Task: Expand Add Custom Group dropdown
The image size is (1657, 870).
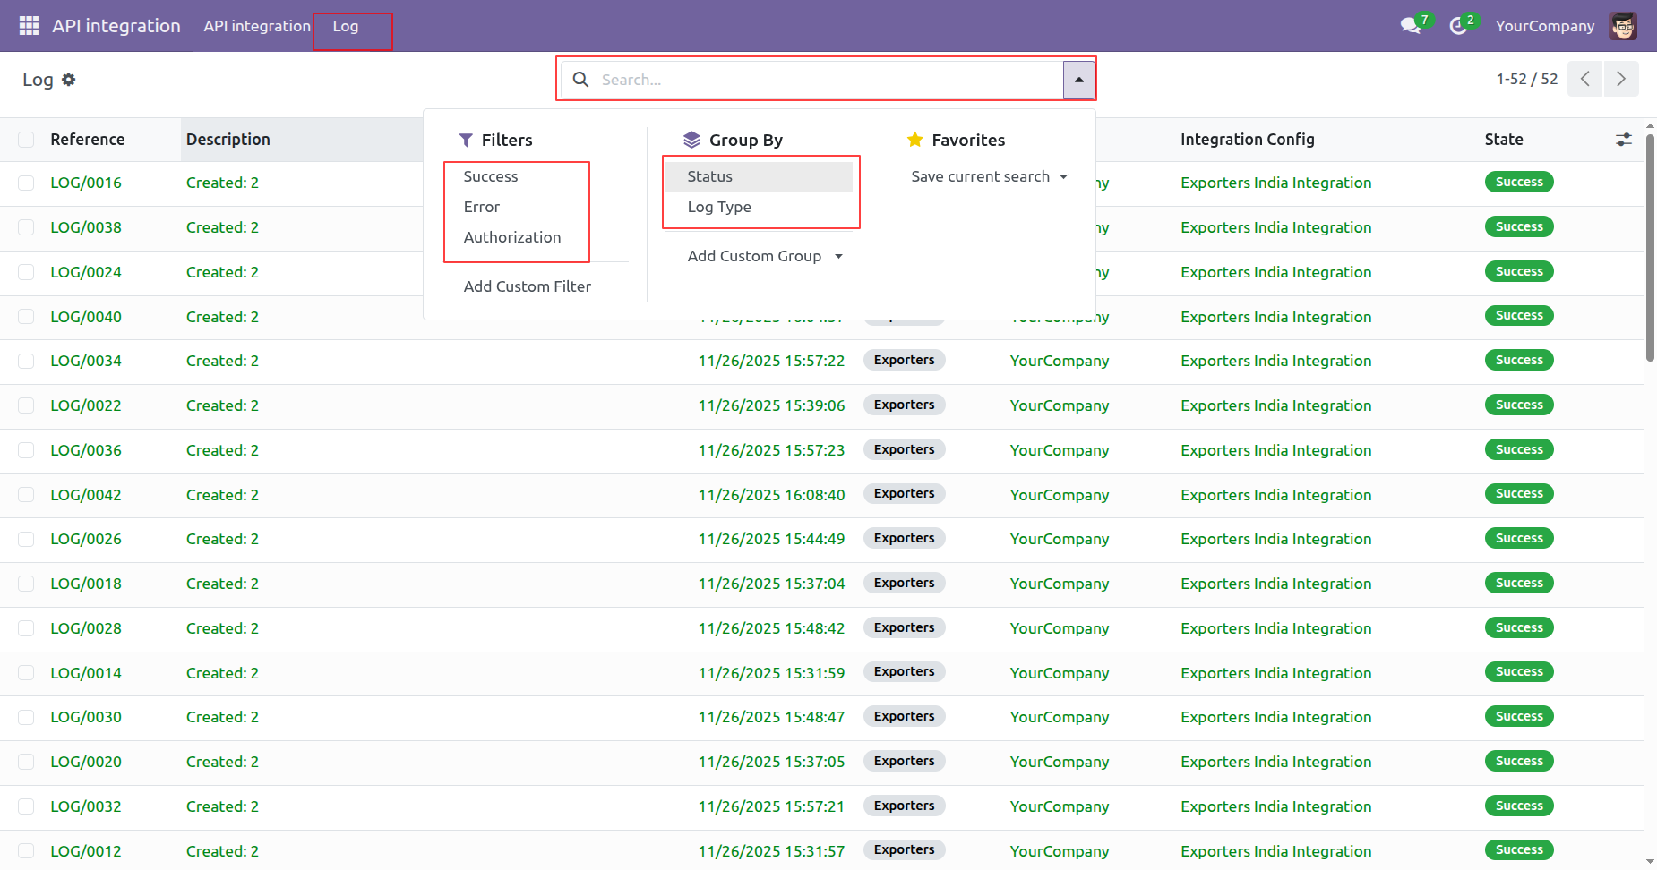Action: click(x=765, y=256)
